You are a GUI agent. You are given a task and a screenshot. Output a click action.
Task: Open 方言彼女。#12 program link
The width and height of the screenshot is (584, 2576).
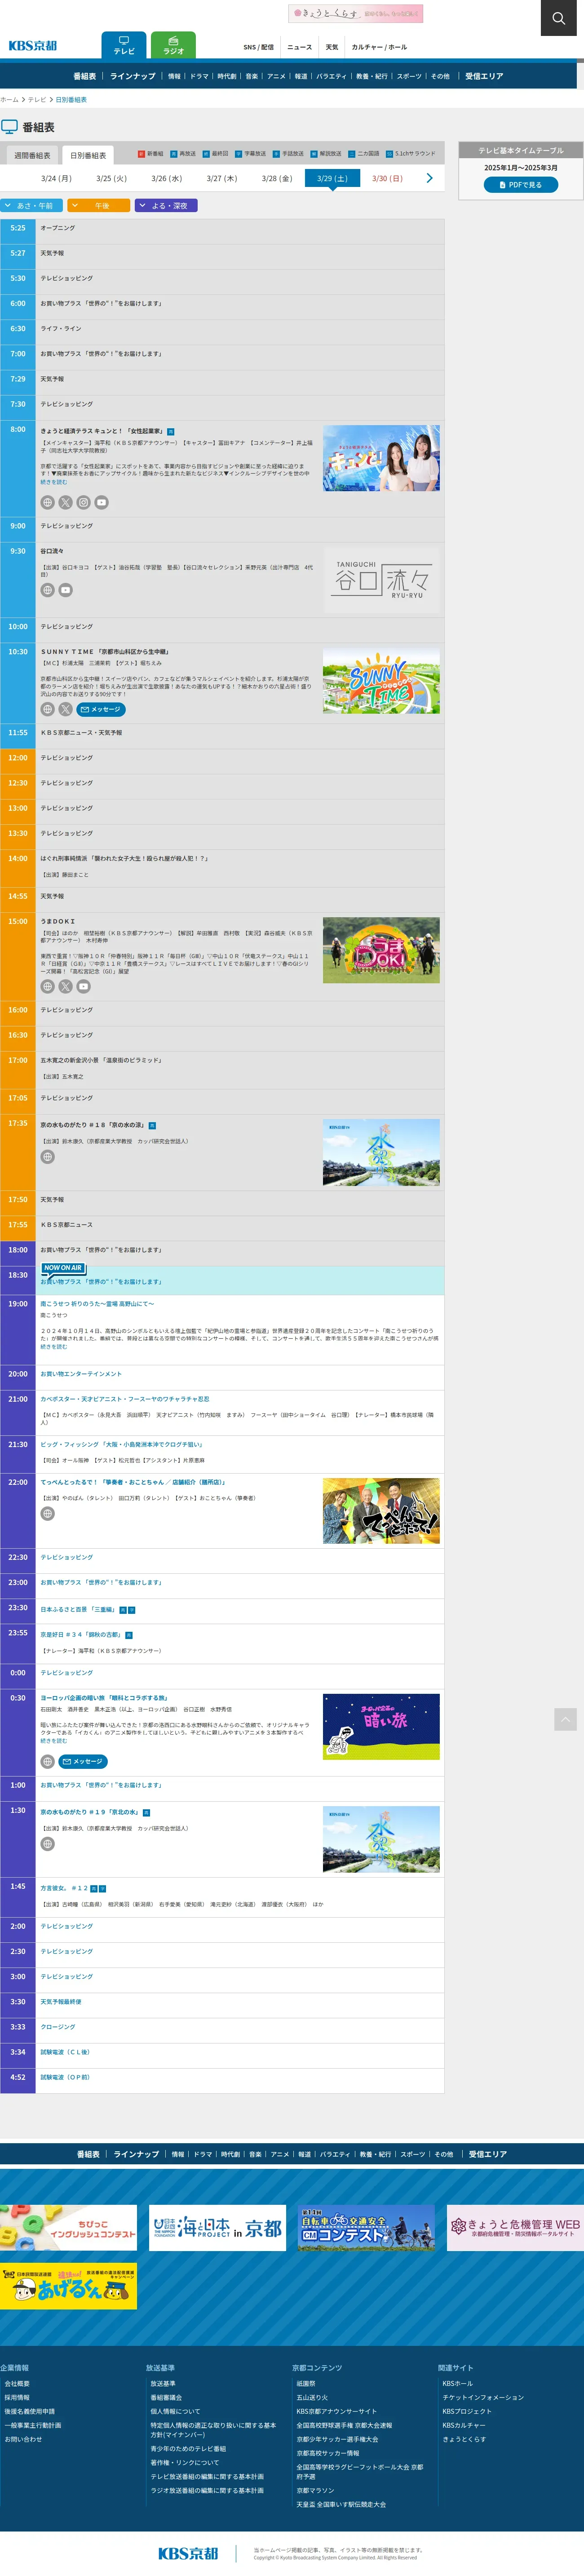tap(64, 1888)
